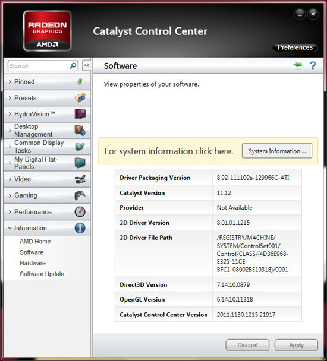
Task: Expand the My Digital Flat-Panels section
Action: click(47, 163)
